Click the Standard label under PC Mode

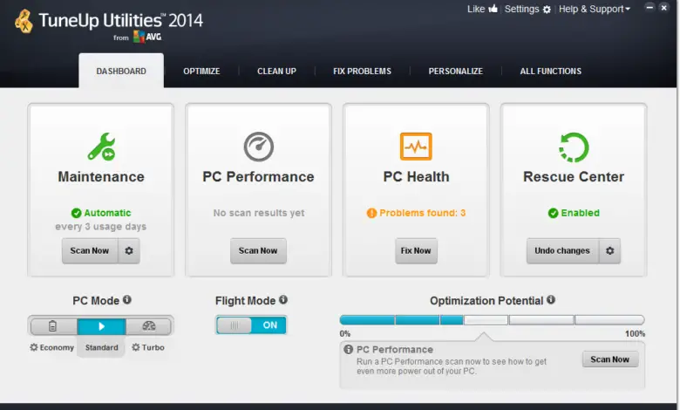pos(101,347)
